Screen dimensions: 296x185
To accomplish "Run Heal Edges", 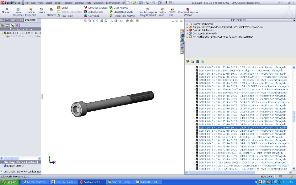I will [x=65, y=16].
